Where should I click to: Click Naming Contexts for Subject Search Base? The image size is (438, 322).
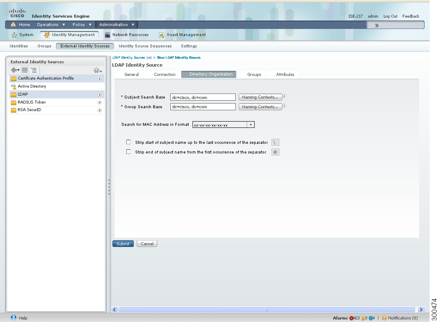(260, 97)
